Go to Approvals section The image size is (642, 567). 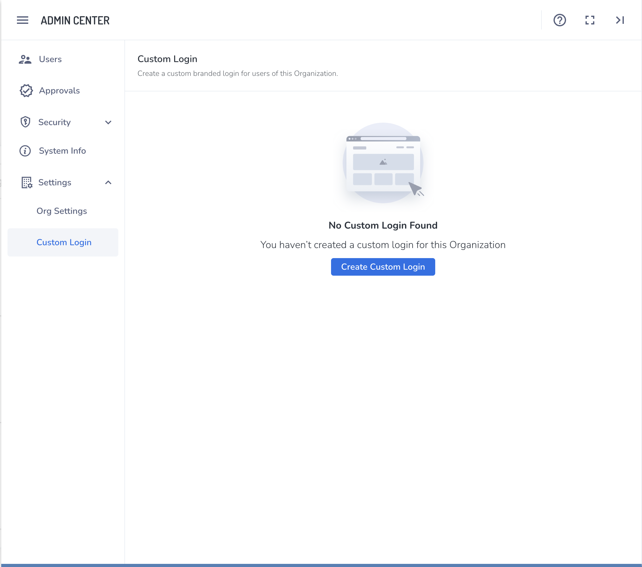[59, 91]
